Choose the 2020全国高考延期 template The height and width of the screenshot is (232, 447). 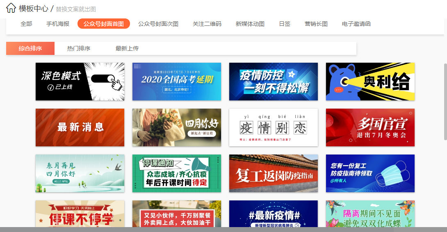click(x=177, y=82)
